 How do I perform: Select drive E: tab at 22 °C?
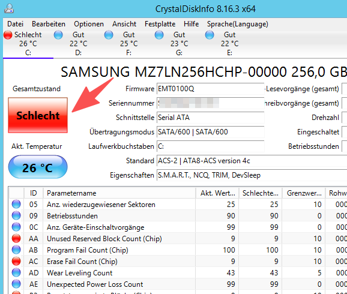(230, 44)
